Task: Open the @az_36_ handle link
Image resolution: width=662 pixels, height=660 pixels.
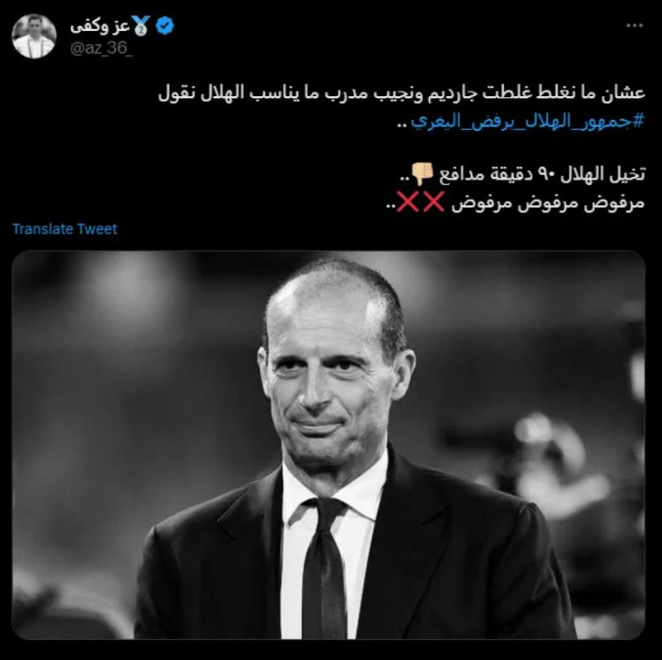Action: tap(102, 48)
